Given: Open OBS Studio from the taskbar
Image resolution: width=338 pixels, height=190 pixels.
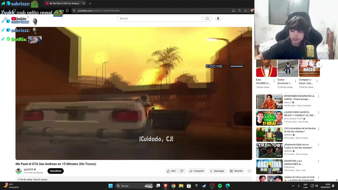Looking at the screenshot, I should click(212, 186).
